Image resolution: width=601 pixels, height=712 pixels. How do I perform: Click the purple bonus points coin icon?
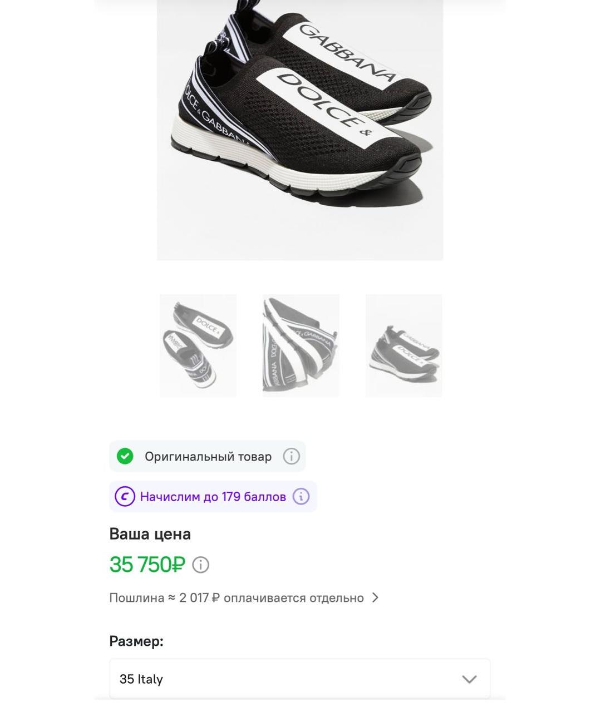[x=125, y=496]
